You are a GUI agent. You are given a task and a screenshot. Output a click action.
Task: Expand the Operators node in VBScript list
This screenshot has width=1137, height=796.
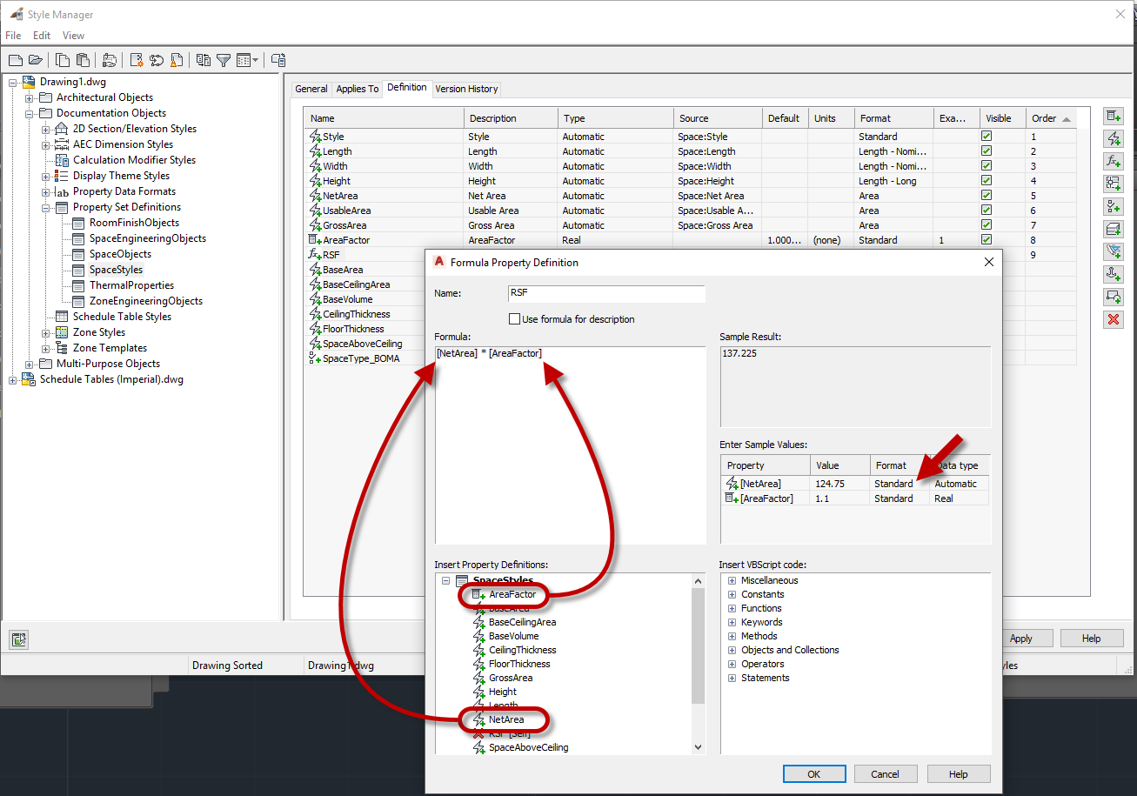732,664
